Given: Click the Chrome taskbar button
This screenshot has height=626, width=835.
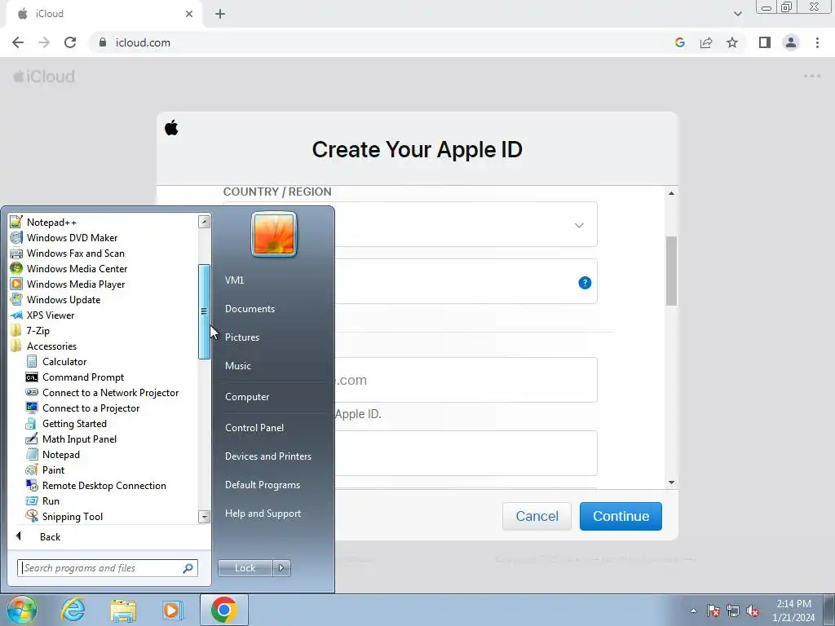Looking at the screenshot, I should click(223, 610).
